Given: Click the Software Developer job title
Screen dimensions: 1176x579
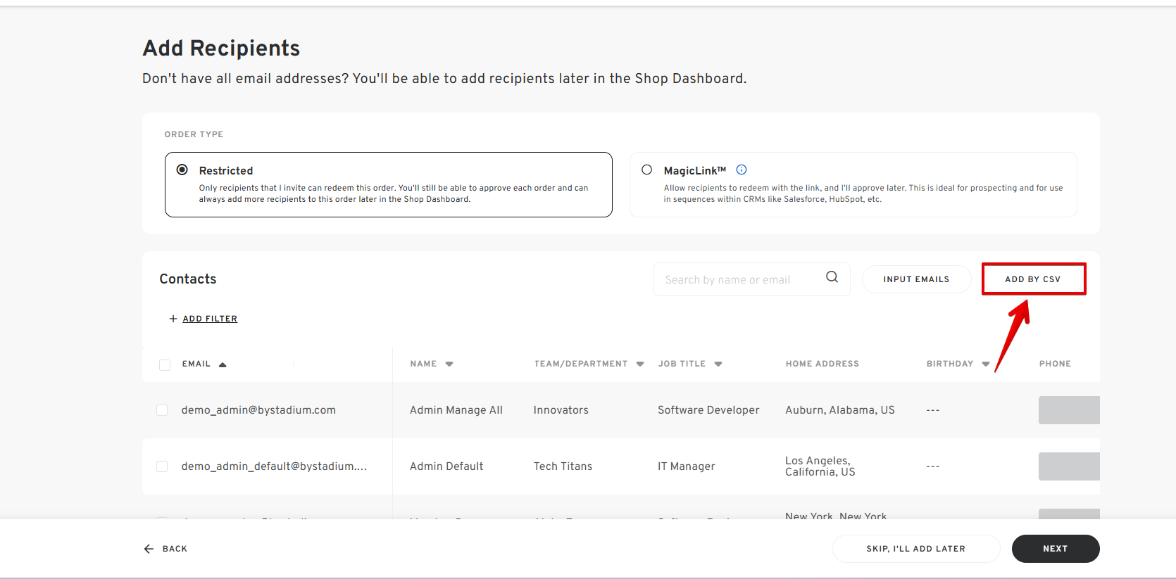Looking at the screenshot, I should pos(708,410).
